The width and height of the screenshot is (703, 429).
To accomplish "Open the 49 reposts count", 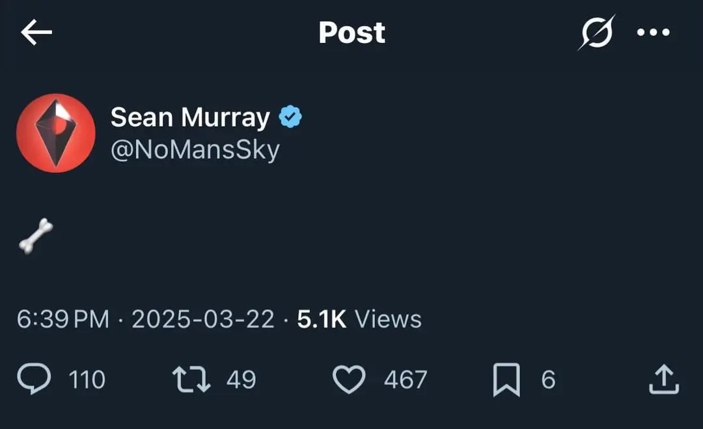I will (x=241, y=380).
